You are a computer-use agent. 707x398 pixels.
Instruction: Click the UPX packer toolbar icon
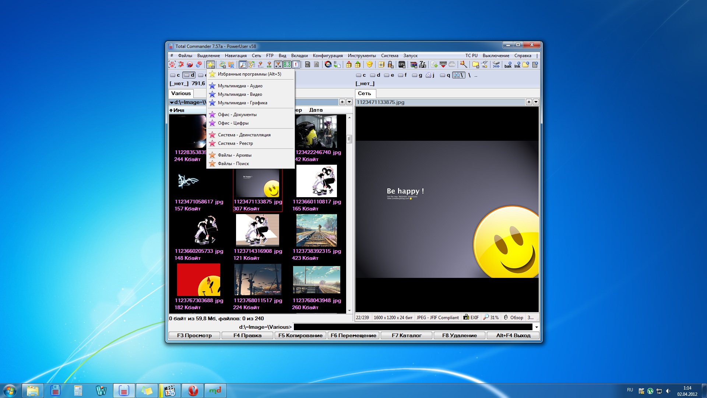(402, 64)
